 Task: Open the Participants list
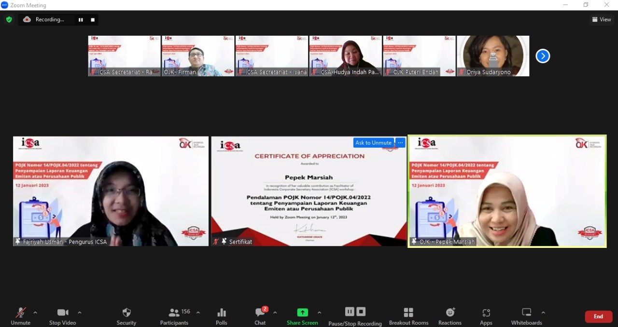(x=174, y=316)
